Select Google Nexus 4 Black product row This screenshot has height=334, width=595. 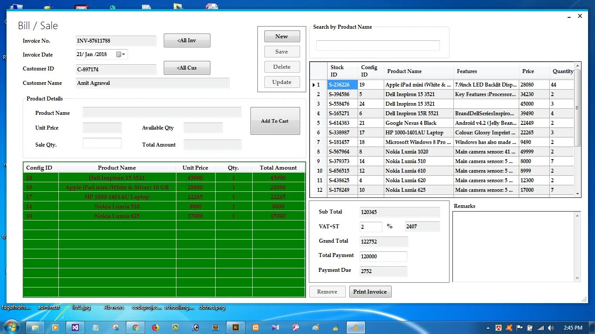point(442,123)
